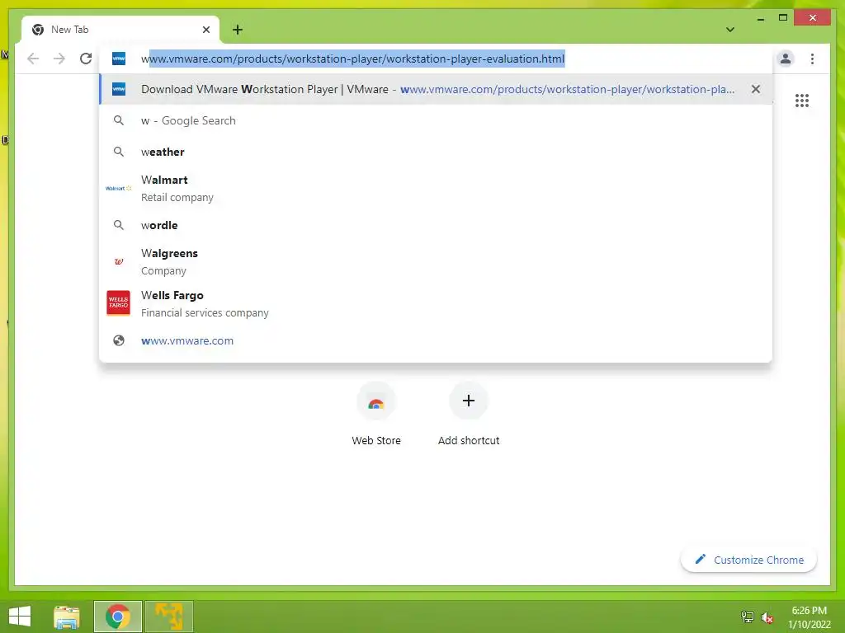The height and width of the screenshot is (633, 845).
Task: Click the Customize Chrome button
Action: [748, 560]
